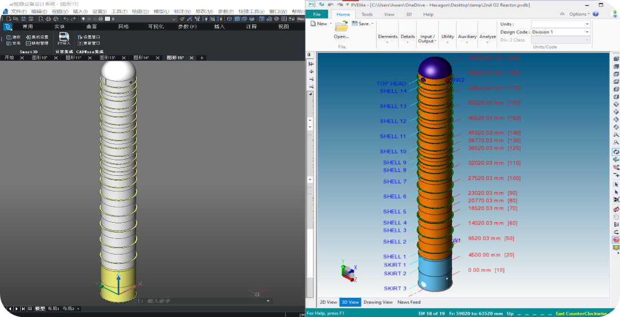The image size is (620, 317).
Task: Click the New document icon in PVElite
Action: click(x=313, y=24)
